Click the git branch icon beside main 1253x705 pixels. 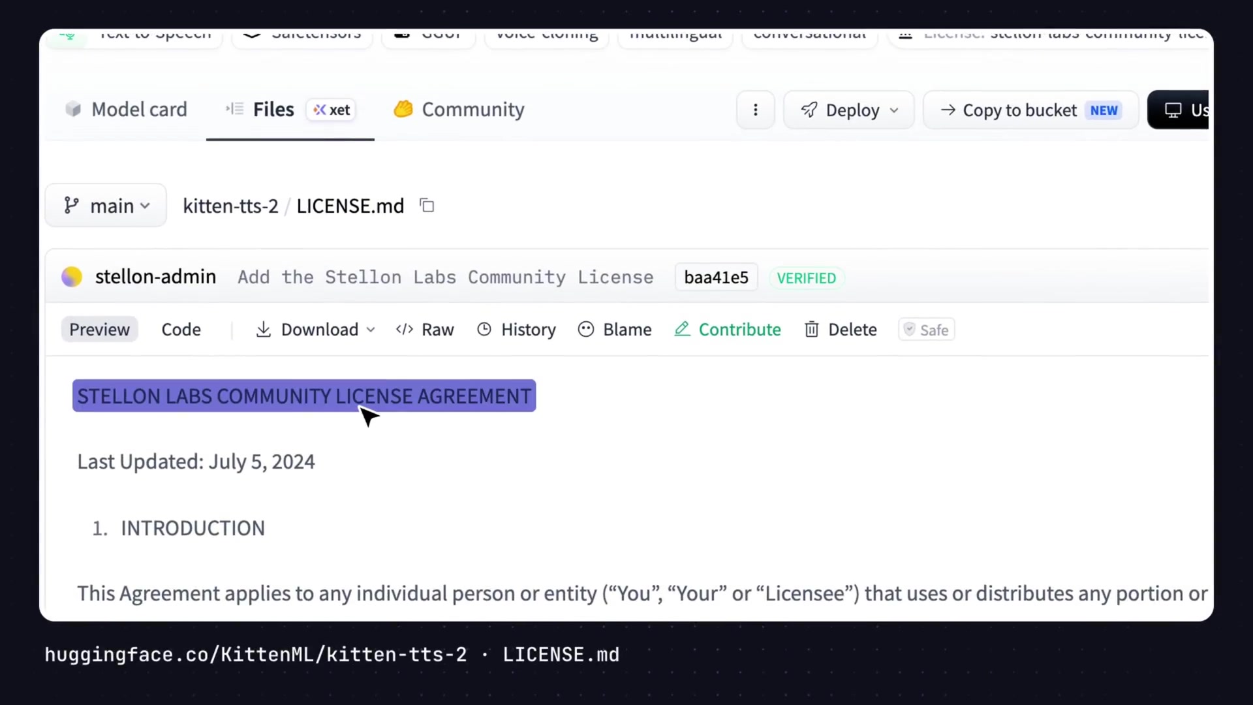click(72, 206)
